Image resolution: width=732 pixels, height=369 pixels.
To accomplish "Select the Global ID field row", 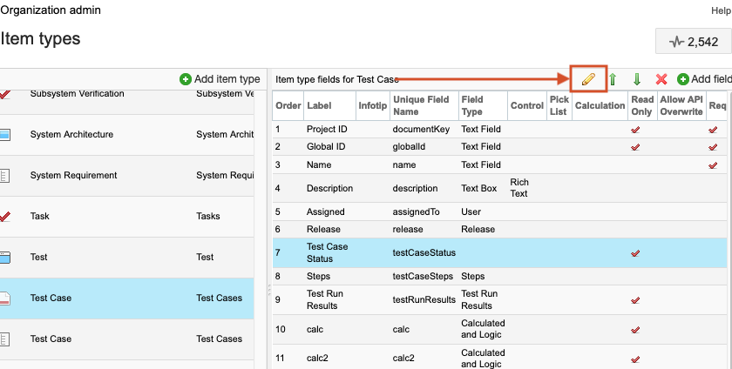I will tap(499, 147).
